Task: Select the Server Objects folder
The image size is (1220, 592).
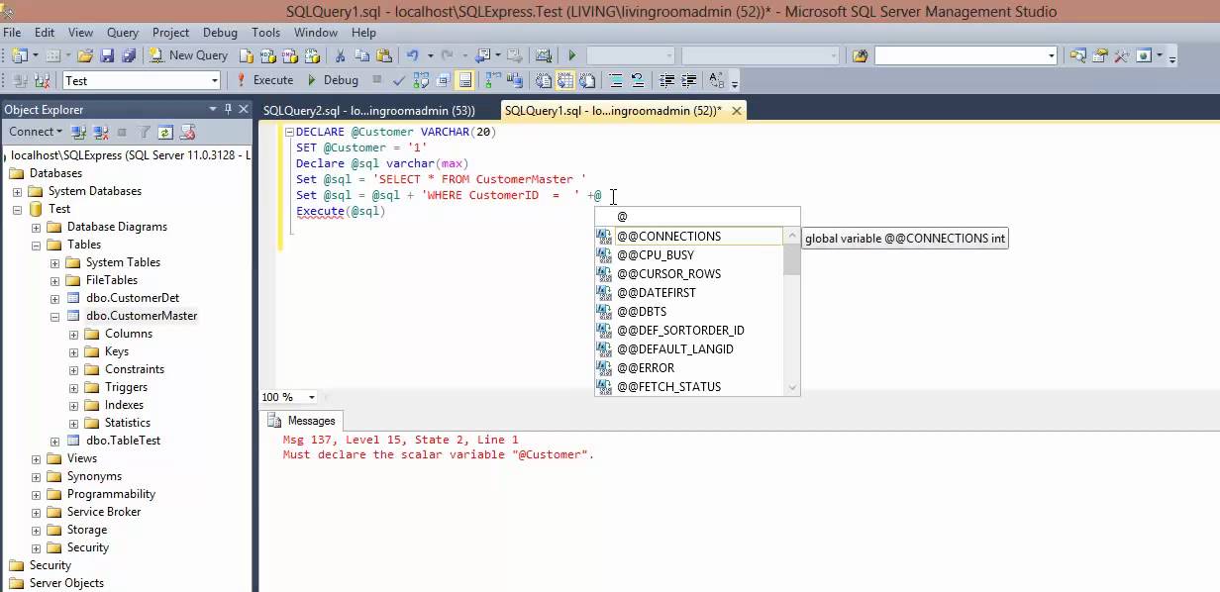Action: (66, 583)
